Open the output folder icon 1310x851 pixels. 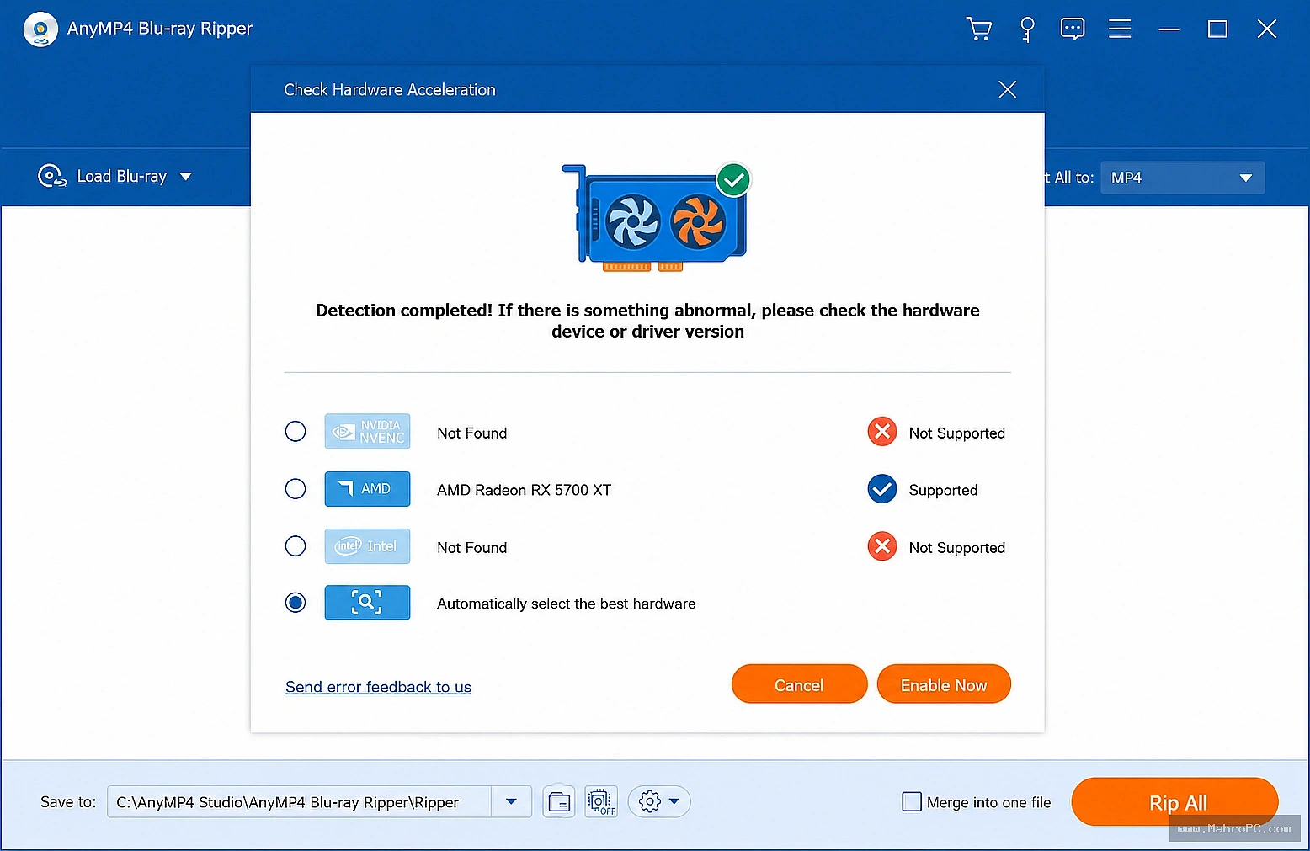[559, 802]
